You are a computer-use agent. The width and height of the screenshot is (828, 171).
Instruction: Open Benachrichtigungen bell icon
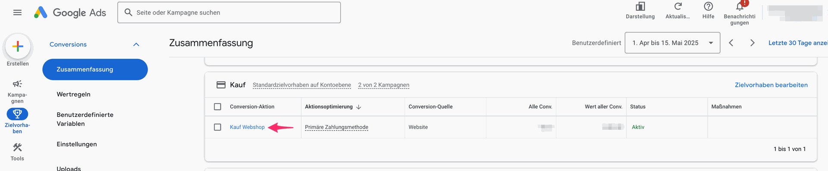[740, 6]
